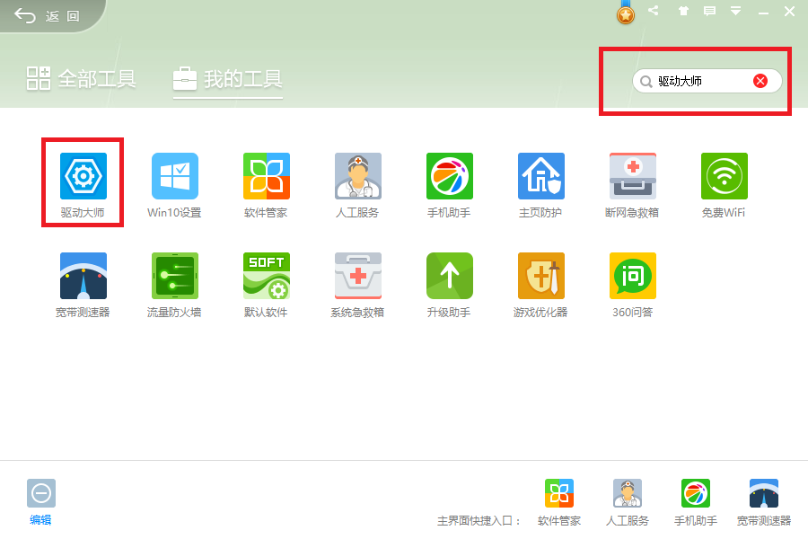Click the share icon in title bar
808x539 pixels.
coord(654,10)
